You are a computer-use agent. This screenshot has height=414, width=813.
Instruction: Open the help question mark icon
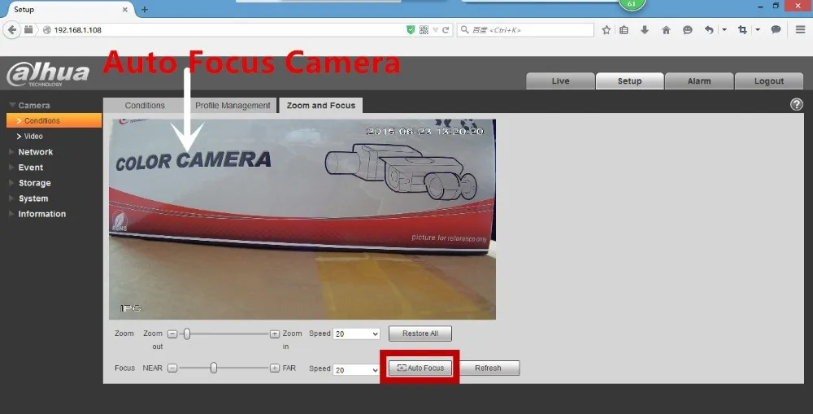click(796, 104)
